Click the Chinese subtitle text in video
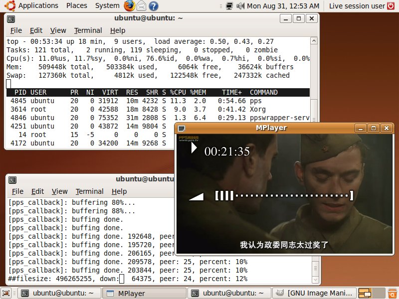This screenshot has height=299, width=399. click(x=284, y=245)
